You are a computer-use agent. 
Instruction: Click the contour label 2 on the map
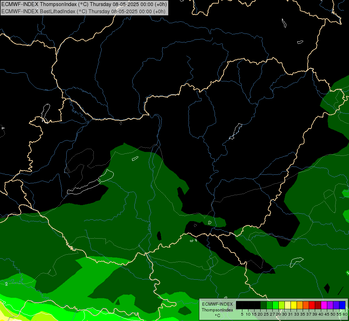point(6,284)
